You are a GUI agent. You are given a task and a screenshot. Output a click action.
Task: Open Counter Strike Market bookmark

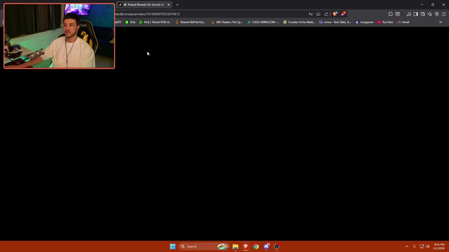[299, 22]
